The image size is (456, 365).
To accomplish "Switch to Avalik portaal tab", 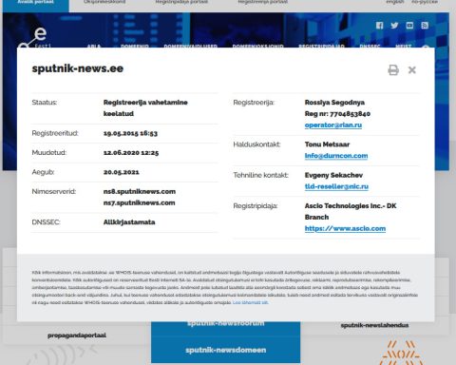I will tap(35, 3).
